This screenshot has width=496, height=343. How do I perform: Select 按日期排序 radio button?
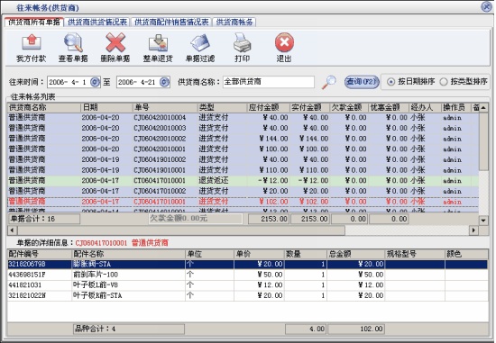(x=391, y=82)
